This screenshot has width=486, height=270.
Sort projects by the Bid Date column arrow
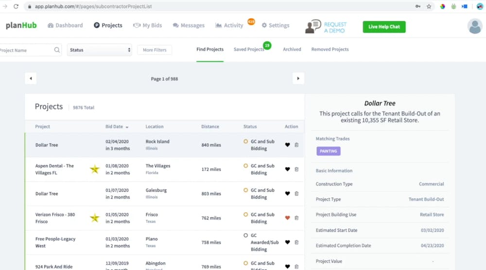(127, 127)
